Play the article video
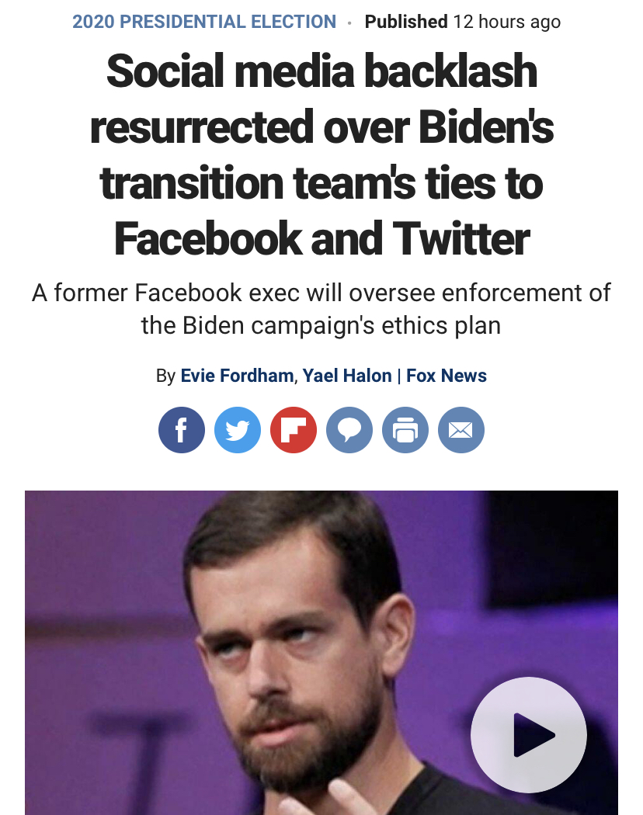The height and width of the screenshot is (815, 643). pyautogui.click(x=529, y=735)
